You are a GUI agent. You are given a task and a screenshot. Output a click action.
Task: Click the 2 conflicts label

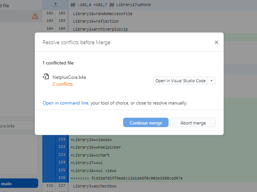[62, 84]
